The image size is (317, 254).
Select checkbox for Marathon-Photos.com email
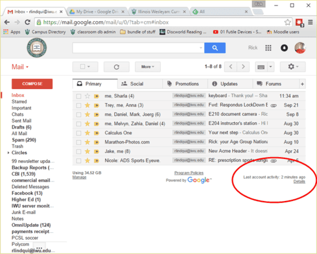pyautogui.click(x=78, y=142)
